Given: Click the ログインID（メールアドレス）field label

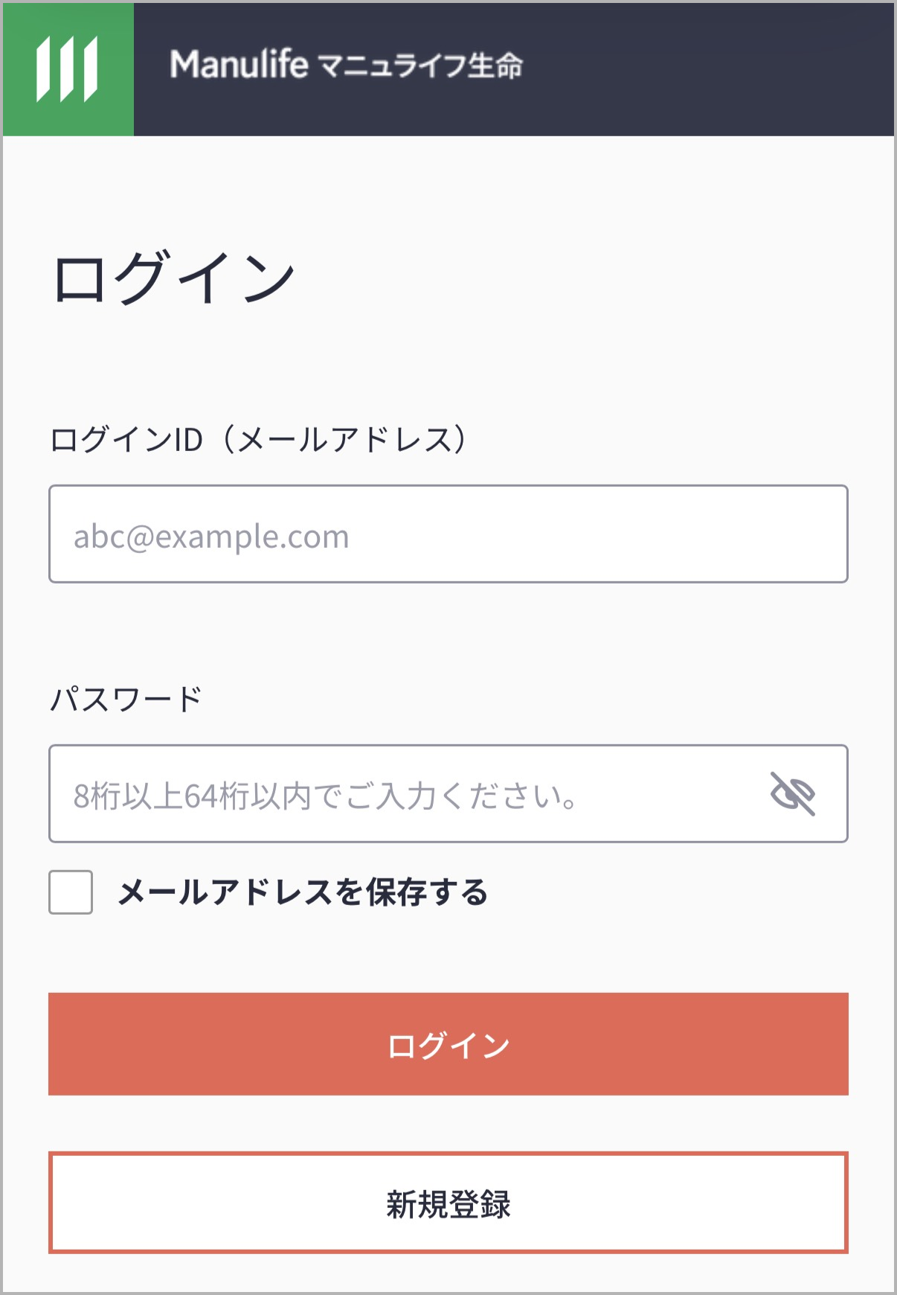Looking at the screenshot, I should (257, 439).
